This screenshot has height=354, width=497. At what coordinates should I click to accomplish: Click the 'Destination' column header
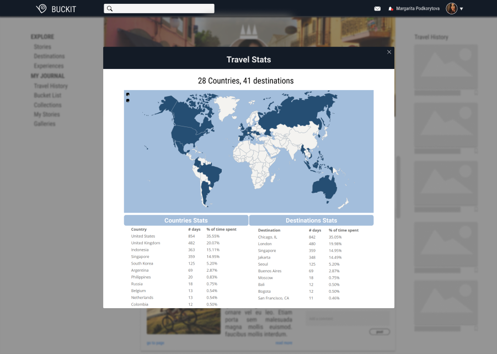tap(269, 230)
